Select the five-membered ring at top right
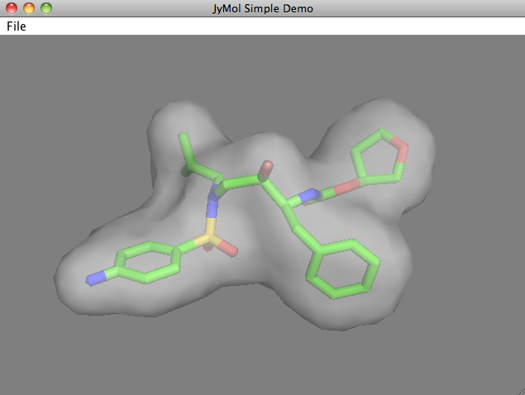The image size is (525, 395). (x=379, y=156)
